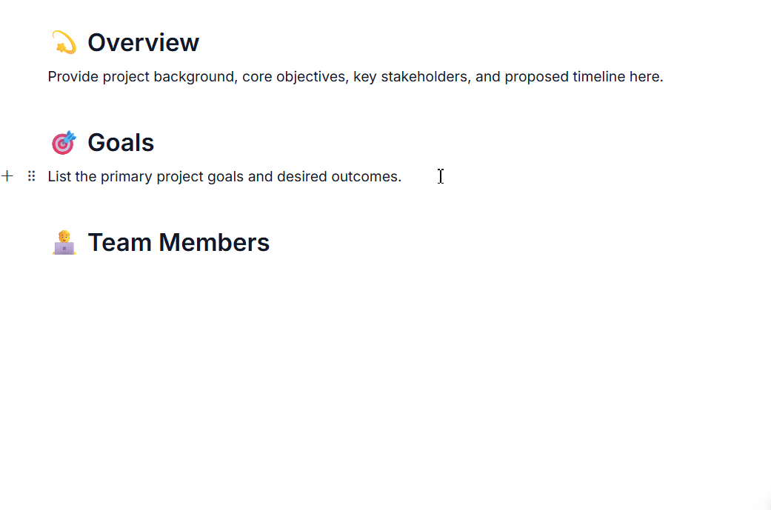Click the Goals target emoji to open emoji picker
The height and width of the screenshot is (510, 771).
(x=63, y=141)
